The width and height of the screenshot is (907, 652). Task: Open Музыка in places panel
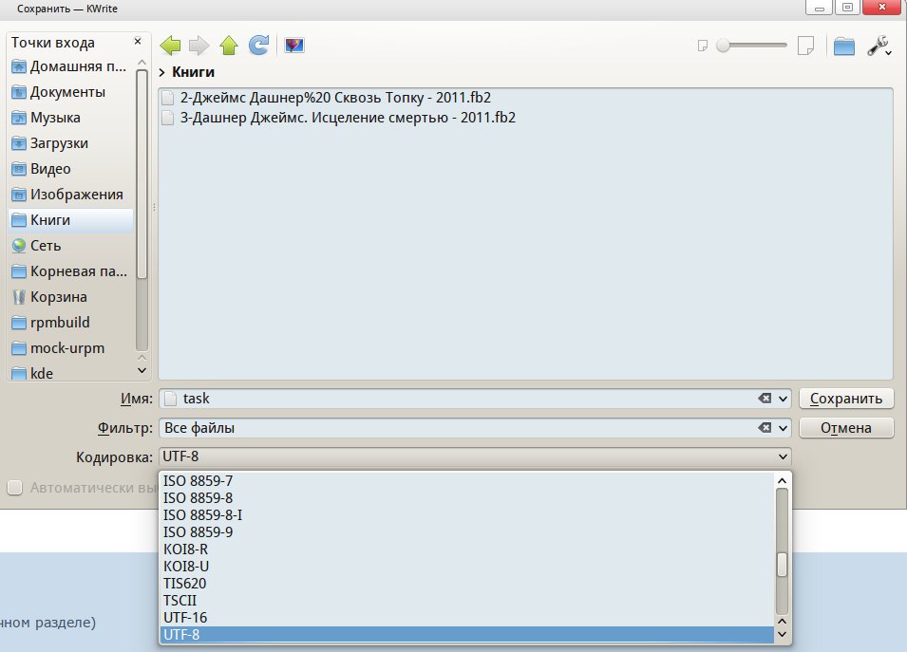[x=69, y=118]
